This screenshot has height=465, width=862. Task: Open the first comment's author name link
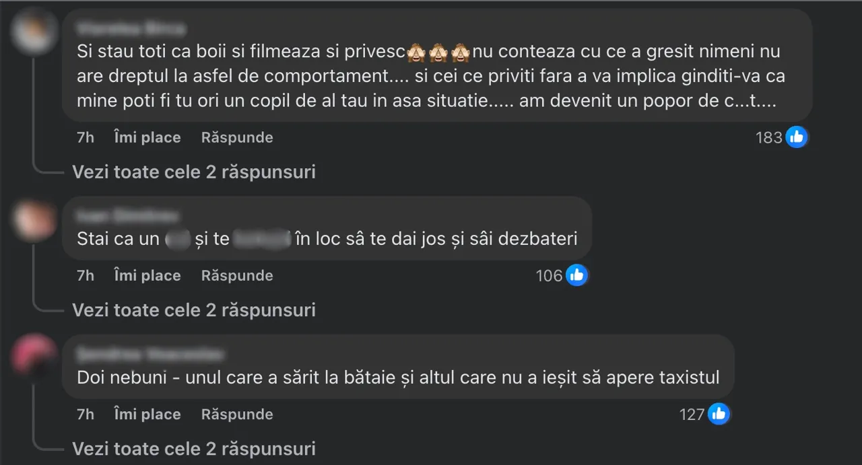(131, 28)
